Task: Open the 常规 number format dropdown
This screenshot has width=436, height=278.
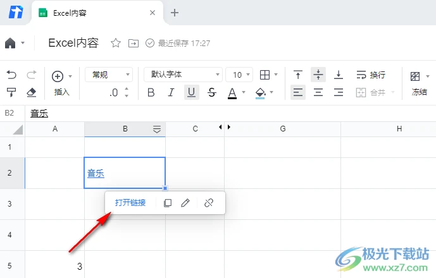Action: (x=109, y=75)
